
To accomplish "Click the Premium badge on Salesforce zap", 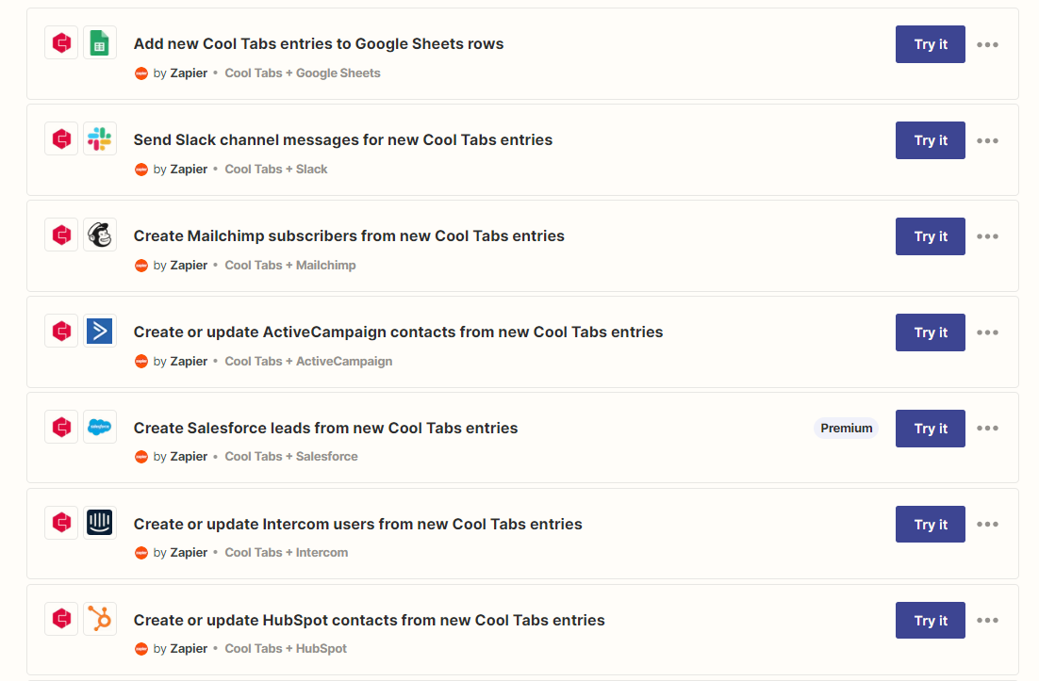I will click(x=846, y=429).
